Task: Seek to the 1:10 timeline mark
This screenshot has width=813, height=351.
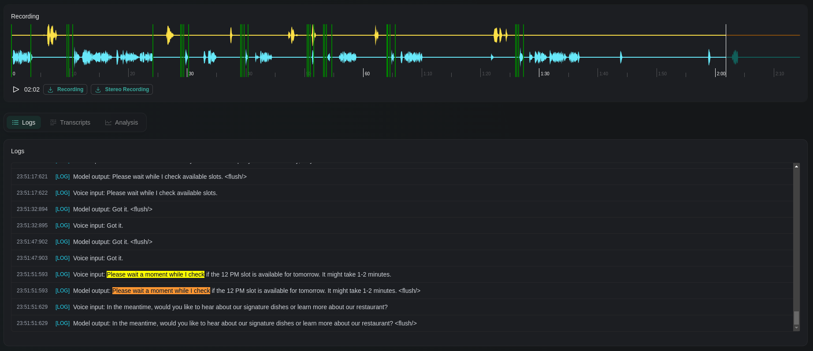Action: 427,74
